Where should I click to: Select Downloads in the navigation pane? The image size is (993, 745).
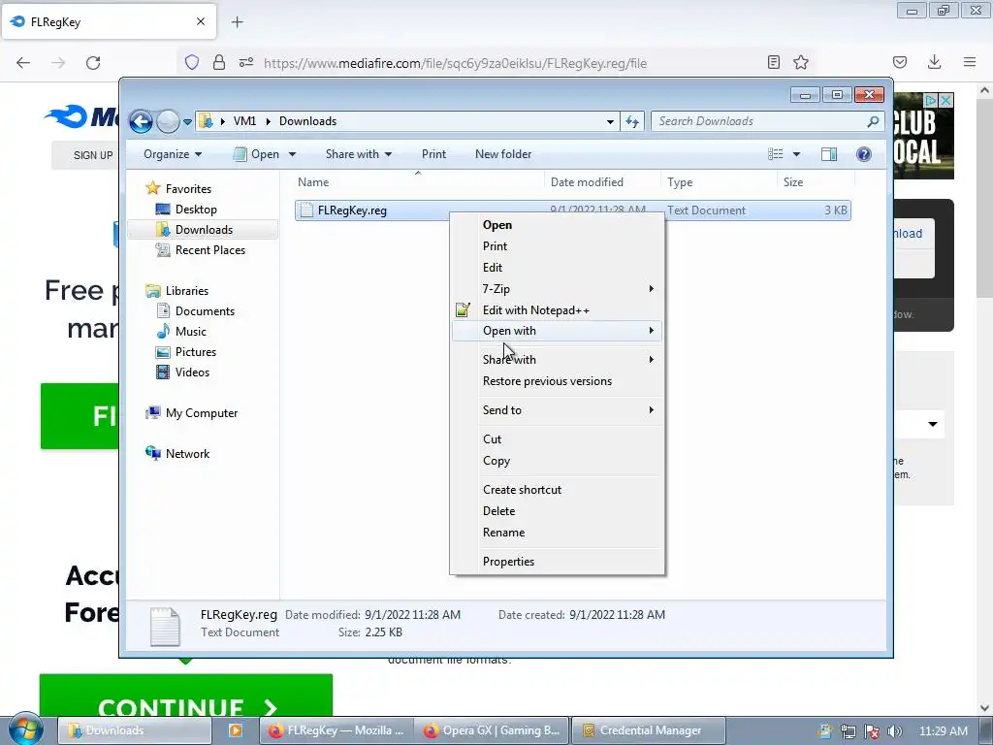pyautogui.click(x=204, y=229)
